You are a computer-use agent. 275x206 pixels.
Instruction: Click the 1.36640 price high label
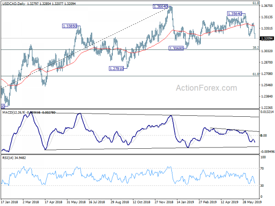pyautogui.click(x=160, y=7)
